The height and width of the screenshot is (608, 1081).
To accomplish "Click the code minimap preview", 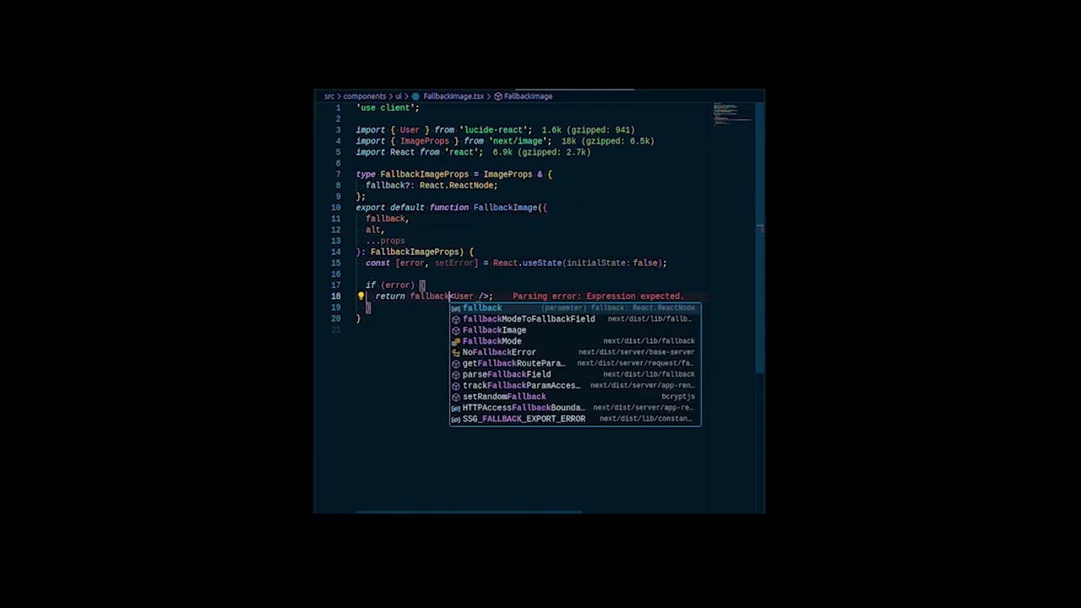I will pyautogui.click(x=731, y=114).
